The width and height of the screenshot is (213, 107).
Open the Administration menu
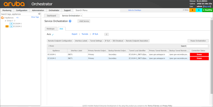(x=38, y=10)
